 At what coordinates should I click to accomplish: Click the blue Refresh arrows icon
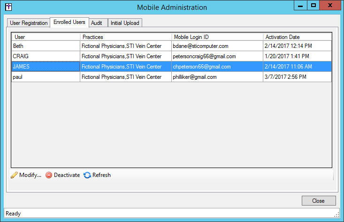pyautogui.click(x=87, y=176)
